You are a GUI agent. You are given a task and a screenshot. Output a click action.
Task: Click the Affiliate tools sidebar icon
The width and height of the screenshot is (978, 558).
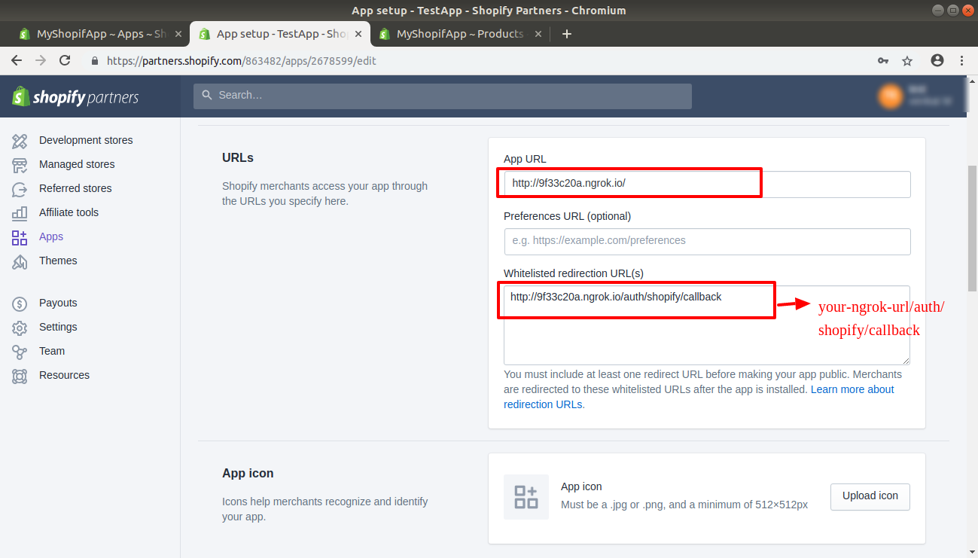pos(20,213)
